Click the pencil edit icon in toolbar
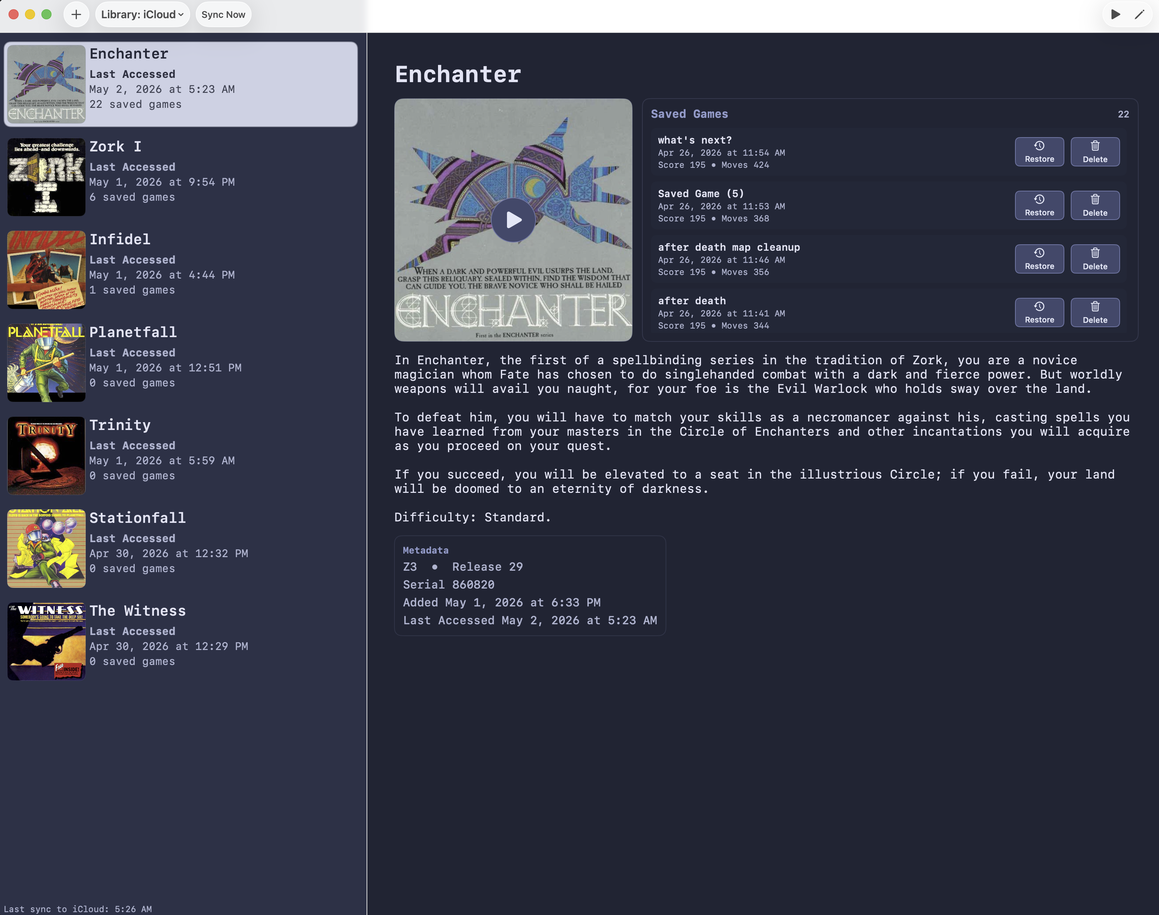The image size is (1159, 915). 1140,14
